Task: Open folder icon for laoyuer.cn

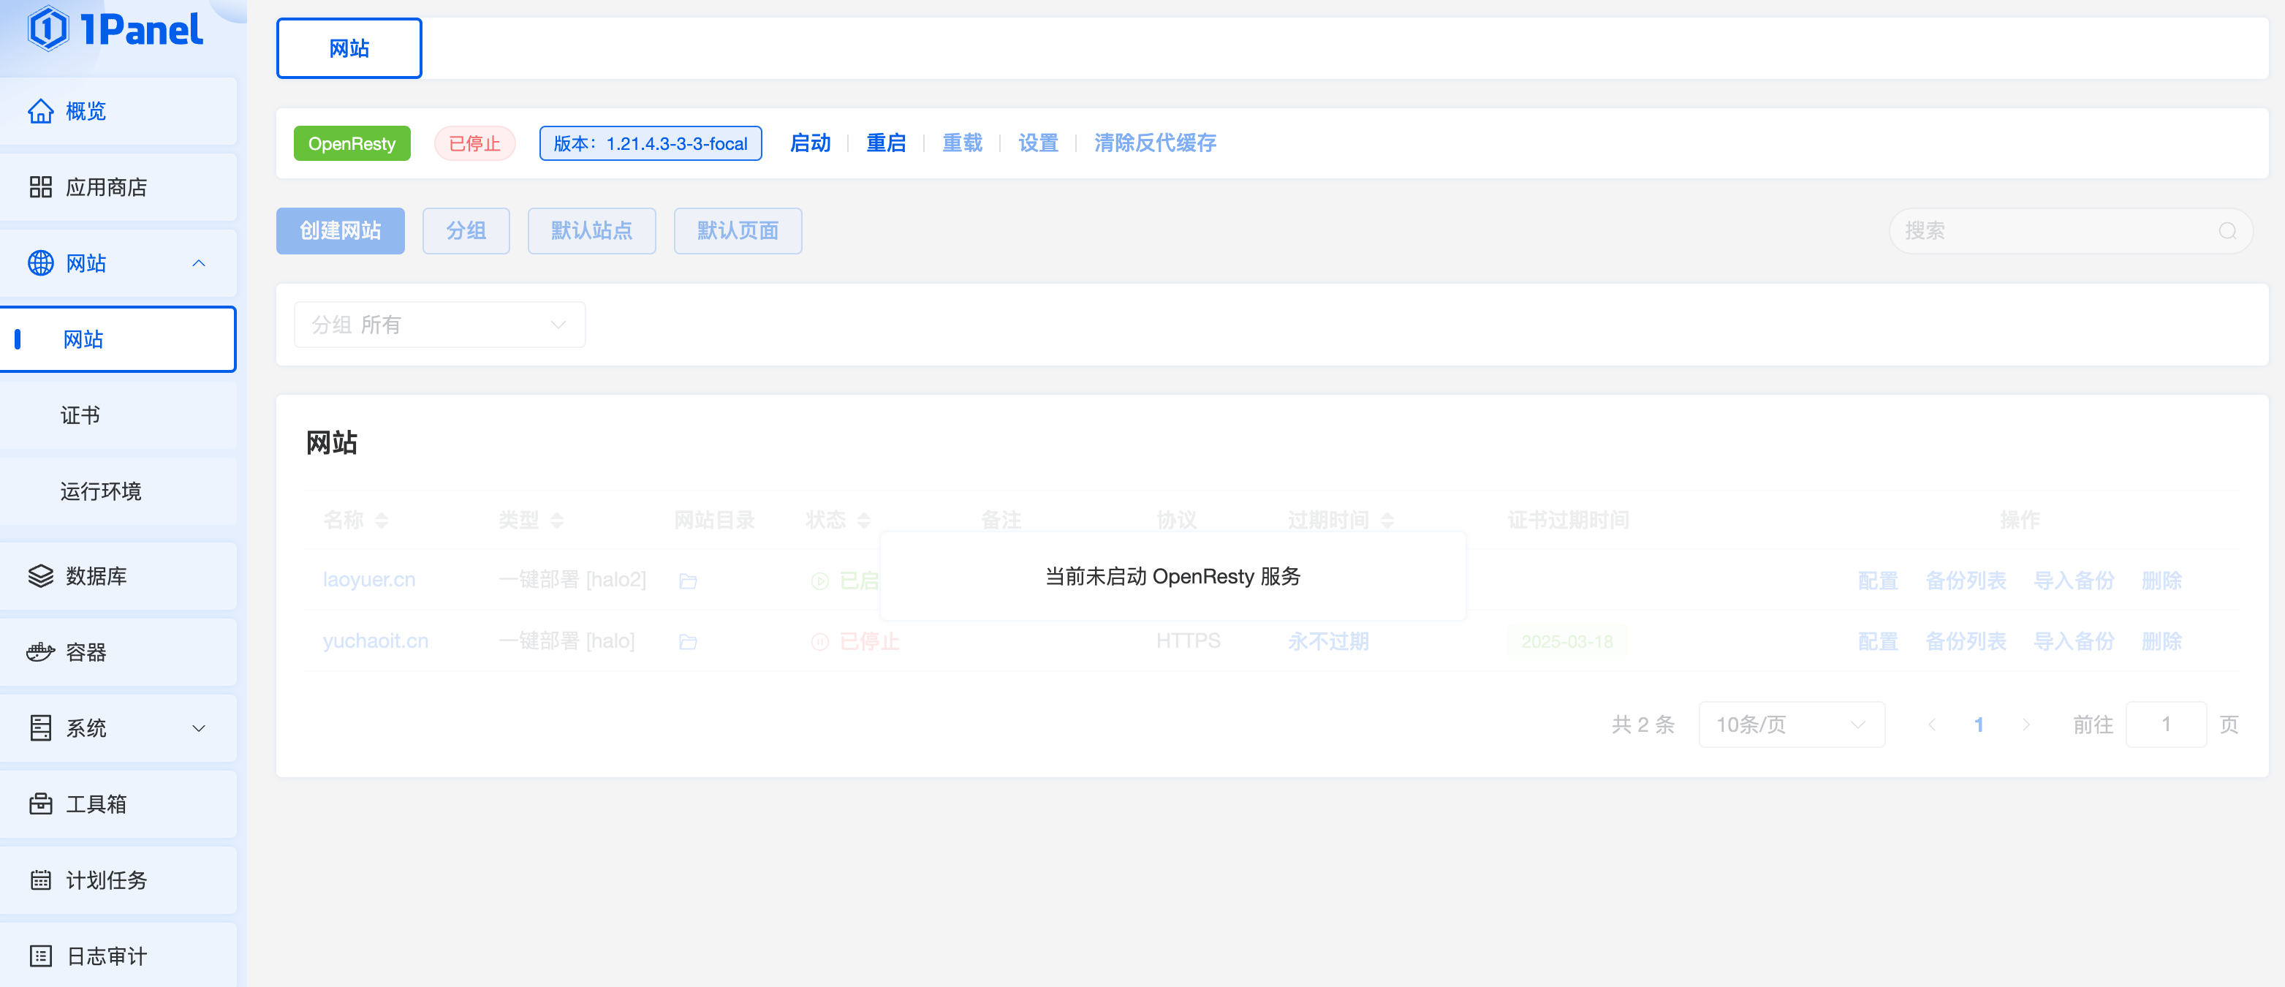Action: (x=687, y=581)
